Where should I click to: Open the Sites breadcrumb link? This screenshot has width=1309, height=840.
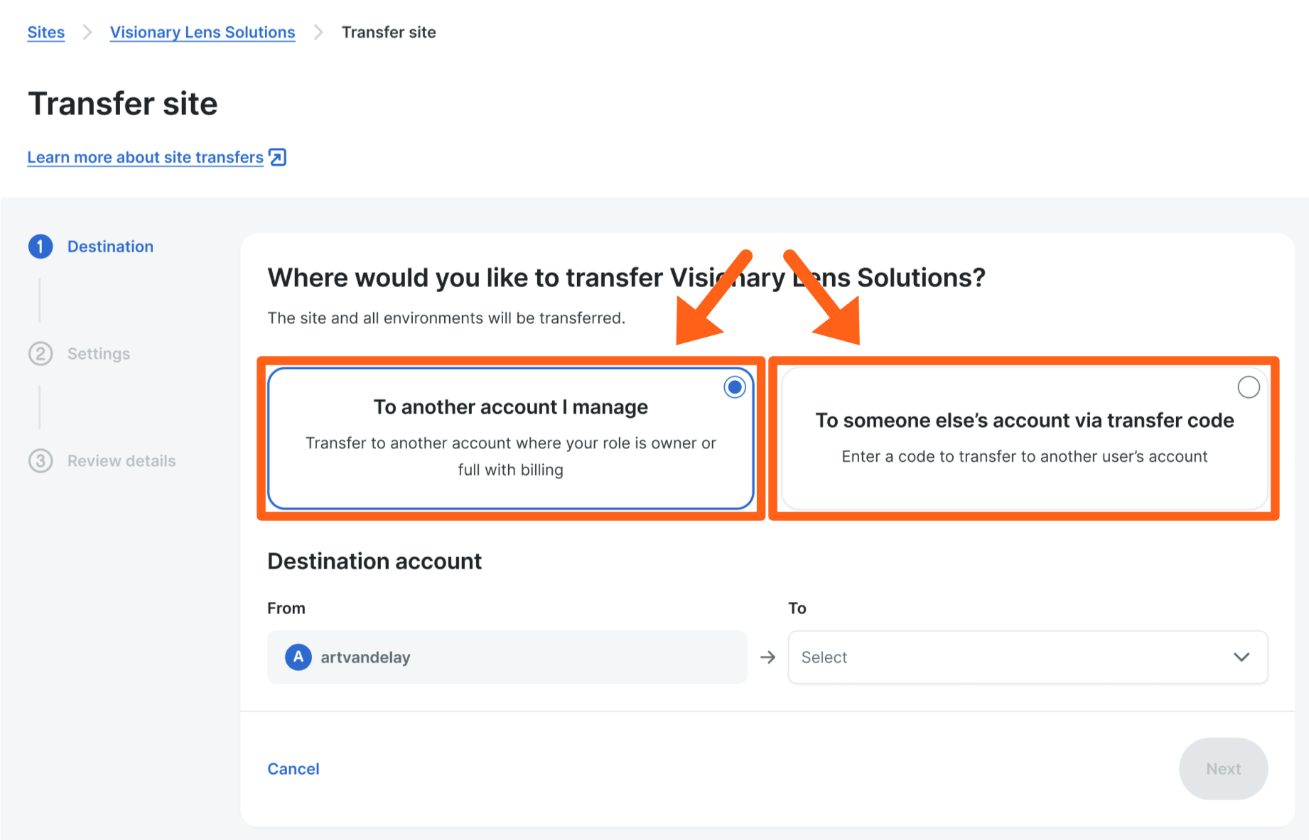46,33
